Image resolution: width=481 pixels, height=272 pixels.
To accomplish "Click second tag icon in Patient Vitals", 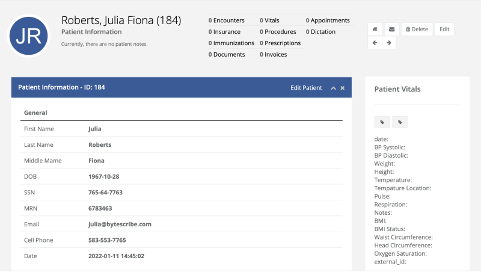I will [400, 122].
